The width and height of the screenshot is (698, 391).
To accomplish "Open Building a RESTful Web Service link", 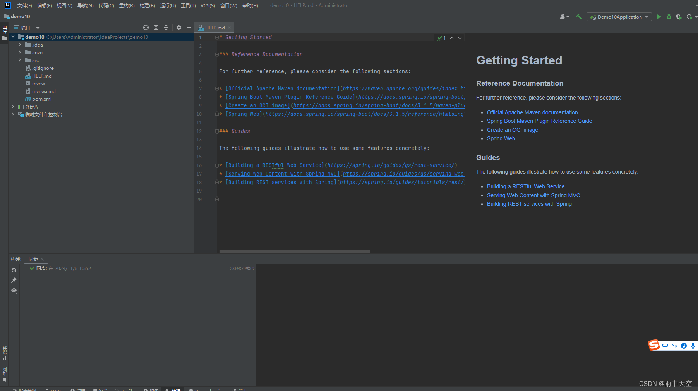I will click(x=526, y=186).
